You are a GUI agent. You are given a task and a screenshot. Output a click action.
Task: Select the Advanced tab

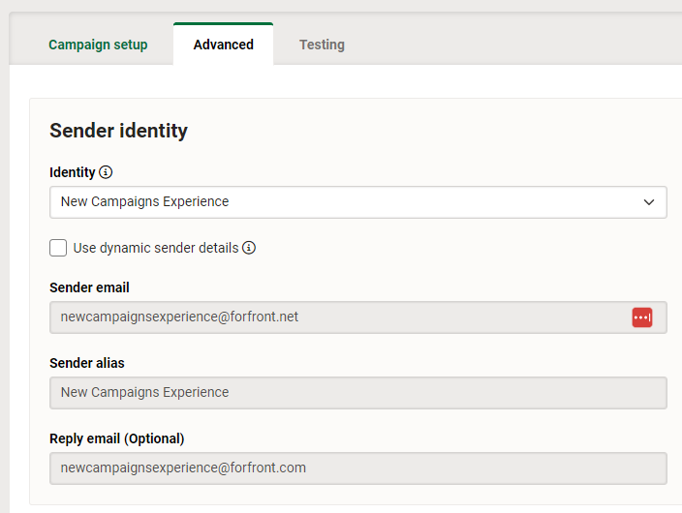point(223,44)
